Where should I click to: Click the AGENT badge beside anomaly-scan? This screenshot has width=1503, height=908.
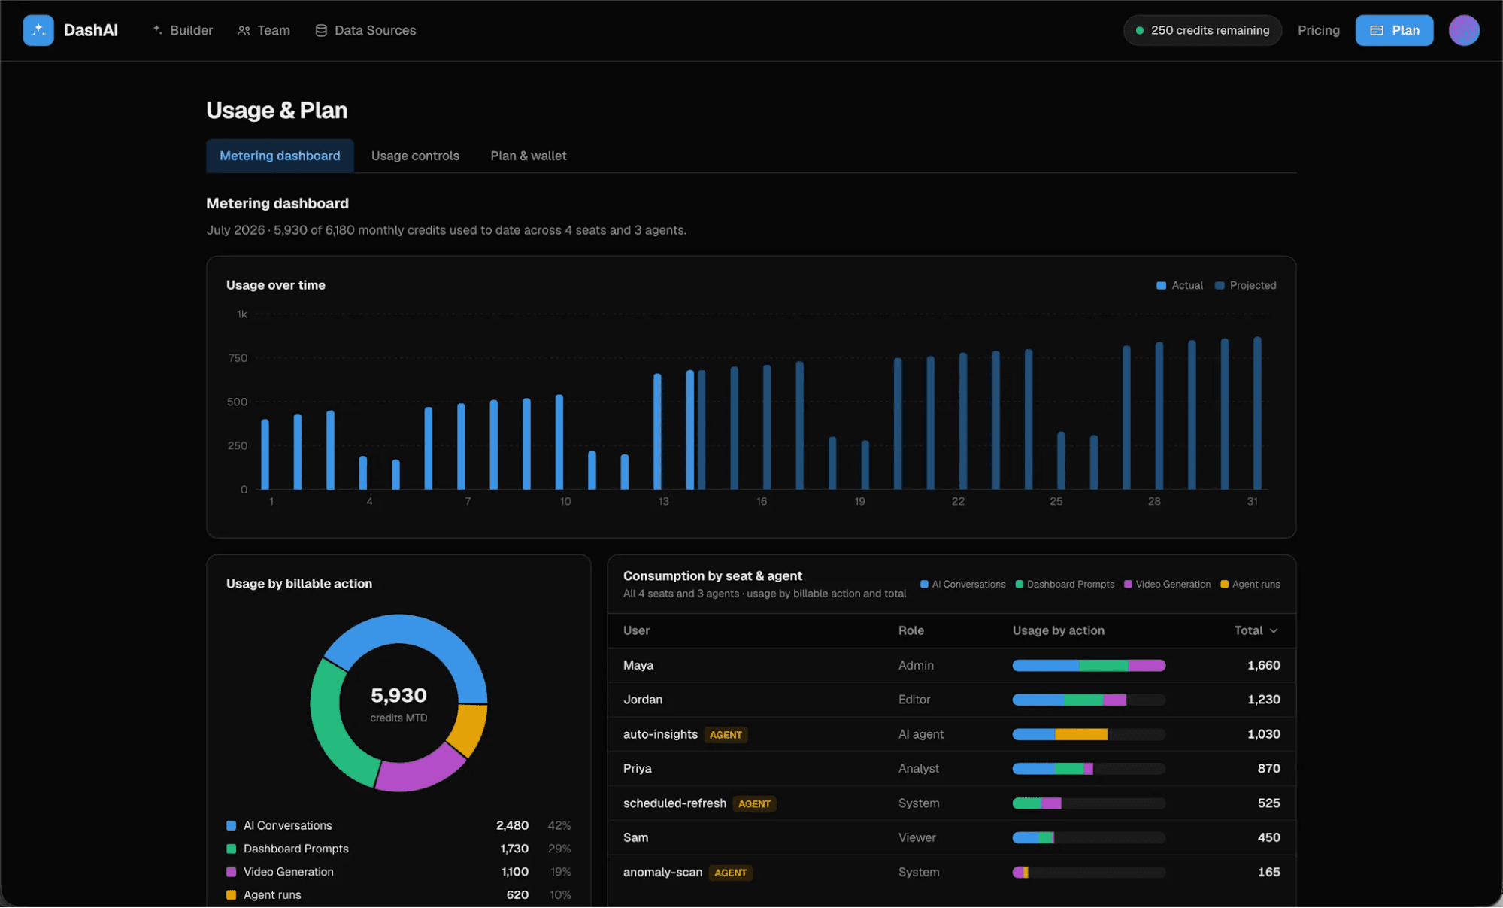click(x=730, y=873)
